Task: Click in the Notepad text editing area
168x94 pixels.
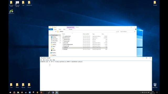Action: [x=95, y=76]
